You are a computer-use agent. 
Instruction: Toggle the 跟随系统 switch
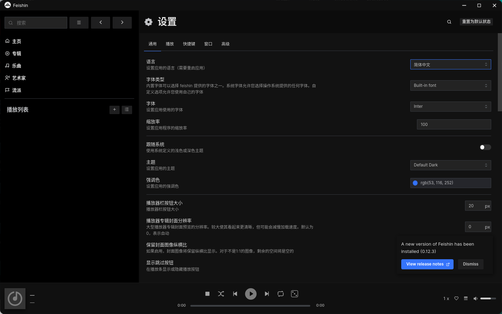(x=485, y=147)
